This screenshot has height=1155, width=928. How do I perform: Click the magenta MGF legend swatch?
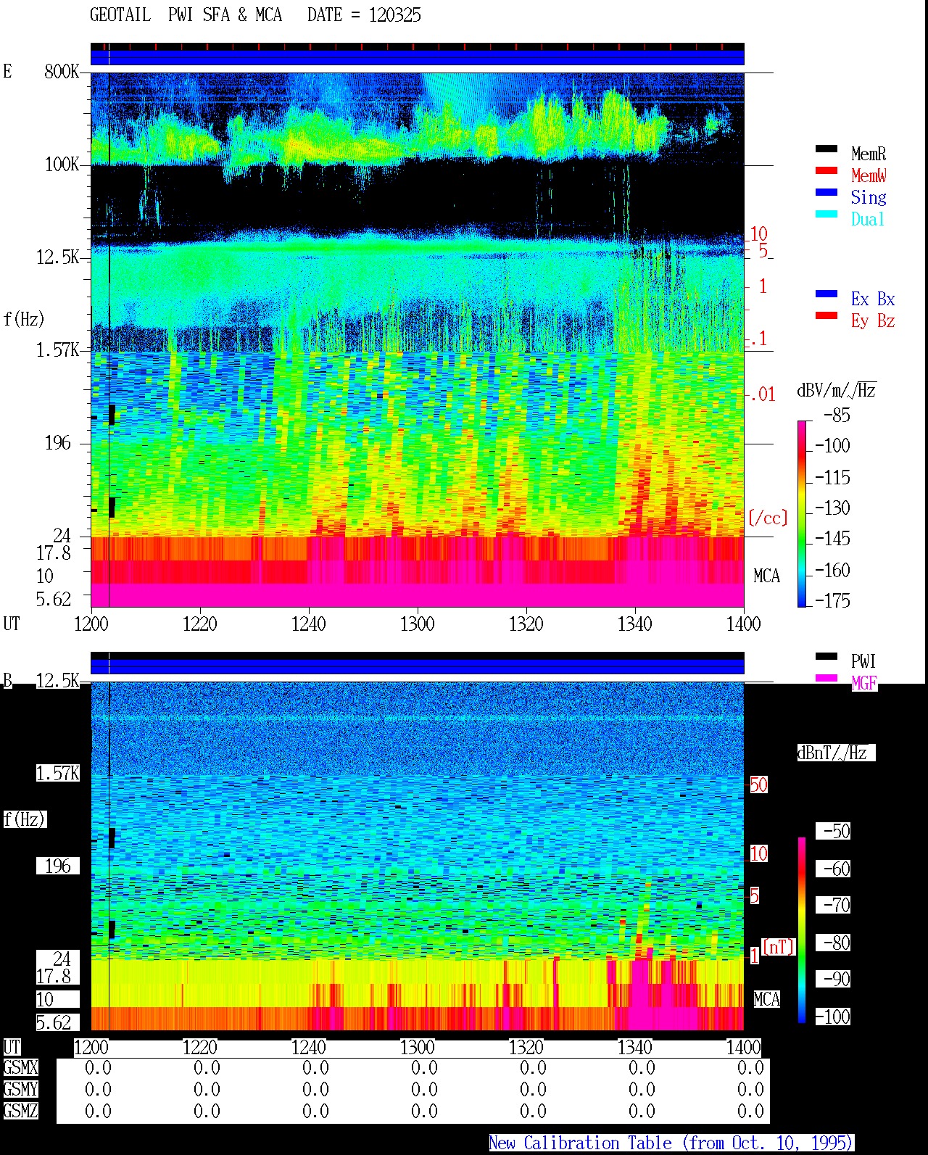826,679
